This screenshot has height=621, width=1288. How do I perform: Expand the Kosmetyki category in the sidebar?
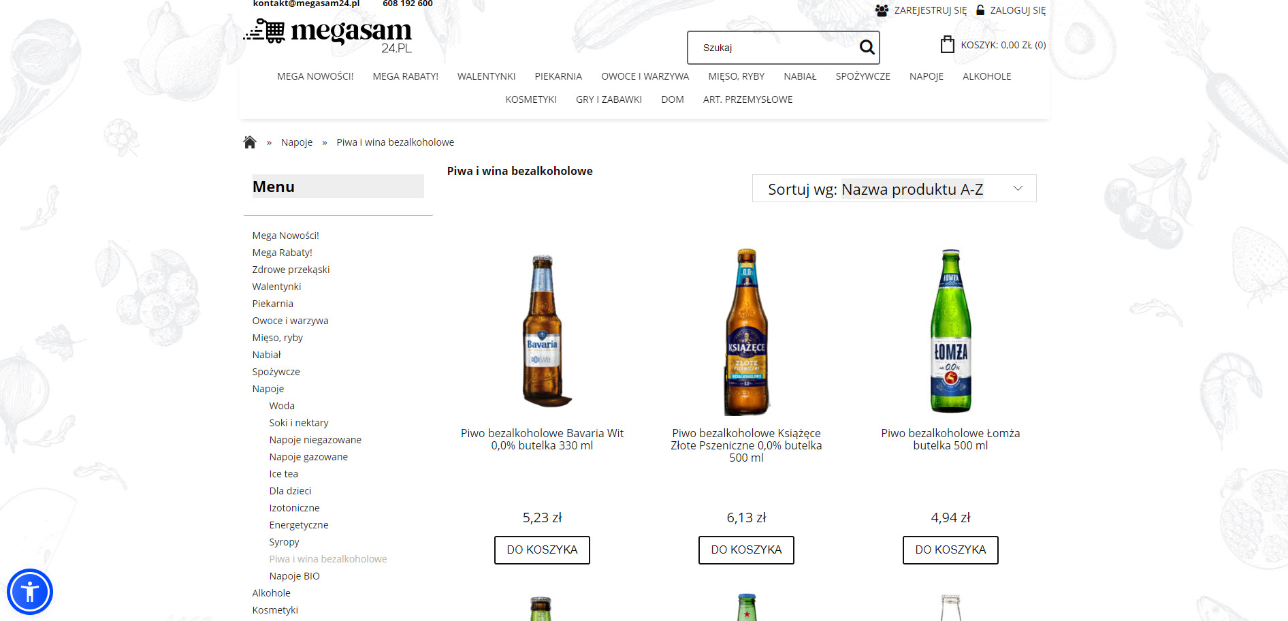274,609
